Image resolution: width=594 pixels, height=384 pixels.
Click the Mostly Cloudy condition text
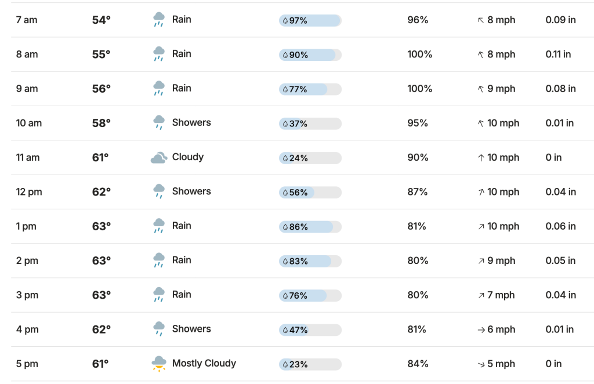click(x=204, y=363)
